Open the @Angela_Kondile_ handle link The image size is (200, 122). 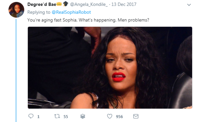(x=89, y=5)
